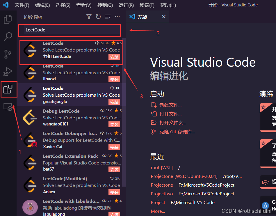
Task: Click the Open Folder icon under 启动
Action: tap(154, 123)
